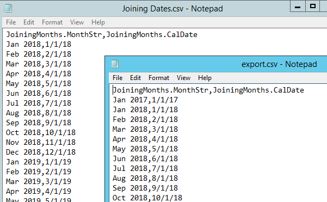
Task: Click line 'Aug 2018,8/1/18' in export.csv
Action: (x=145, y=179)
